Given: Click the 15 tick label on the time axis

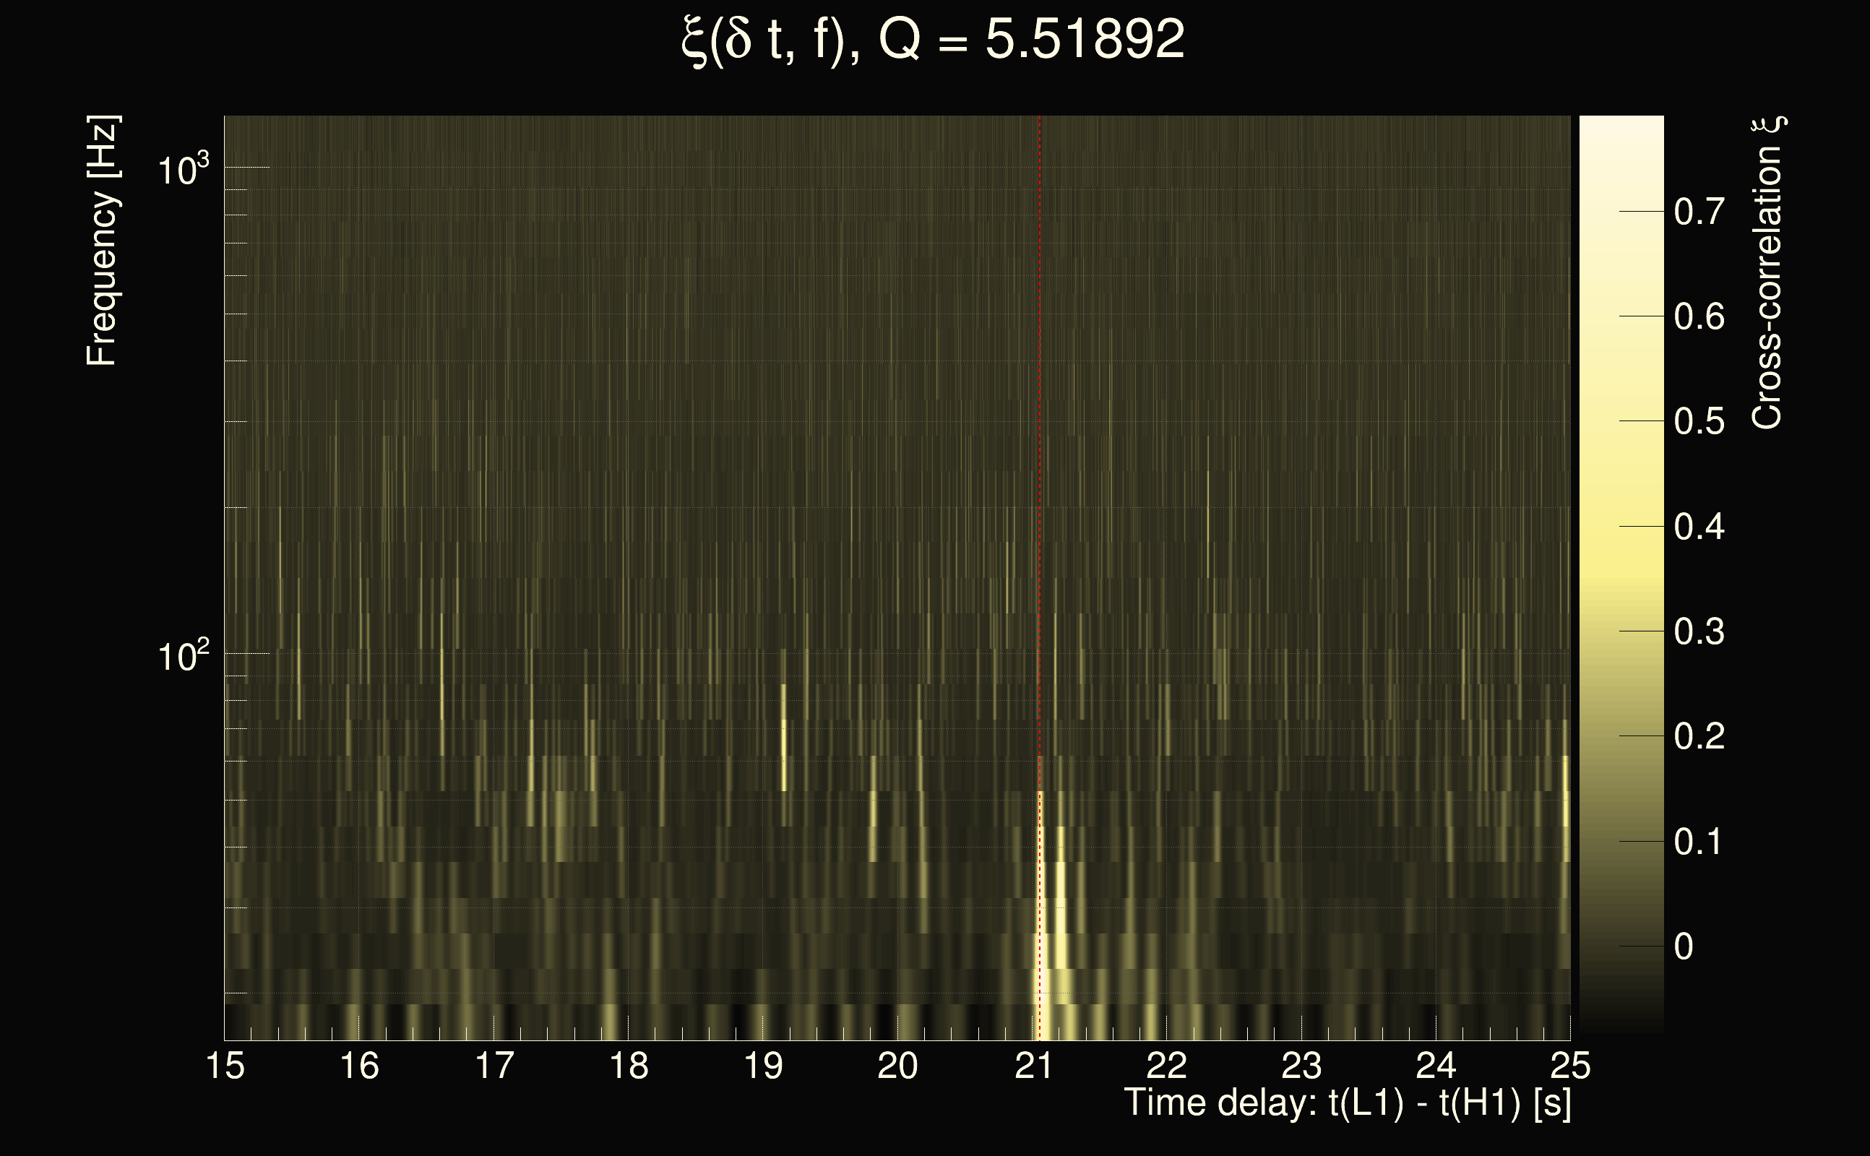Looking at the screenshot, I should click(225, 1066).
